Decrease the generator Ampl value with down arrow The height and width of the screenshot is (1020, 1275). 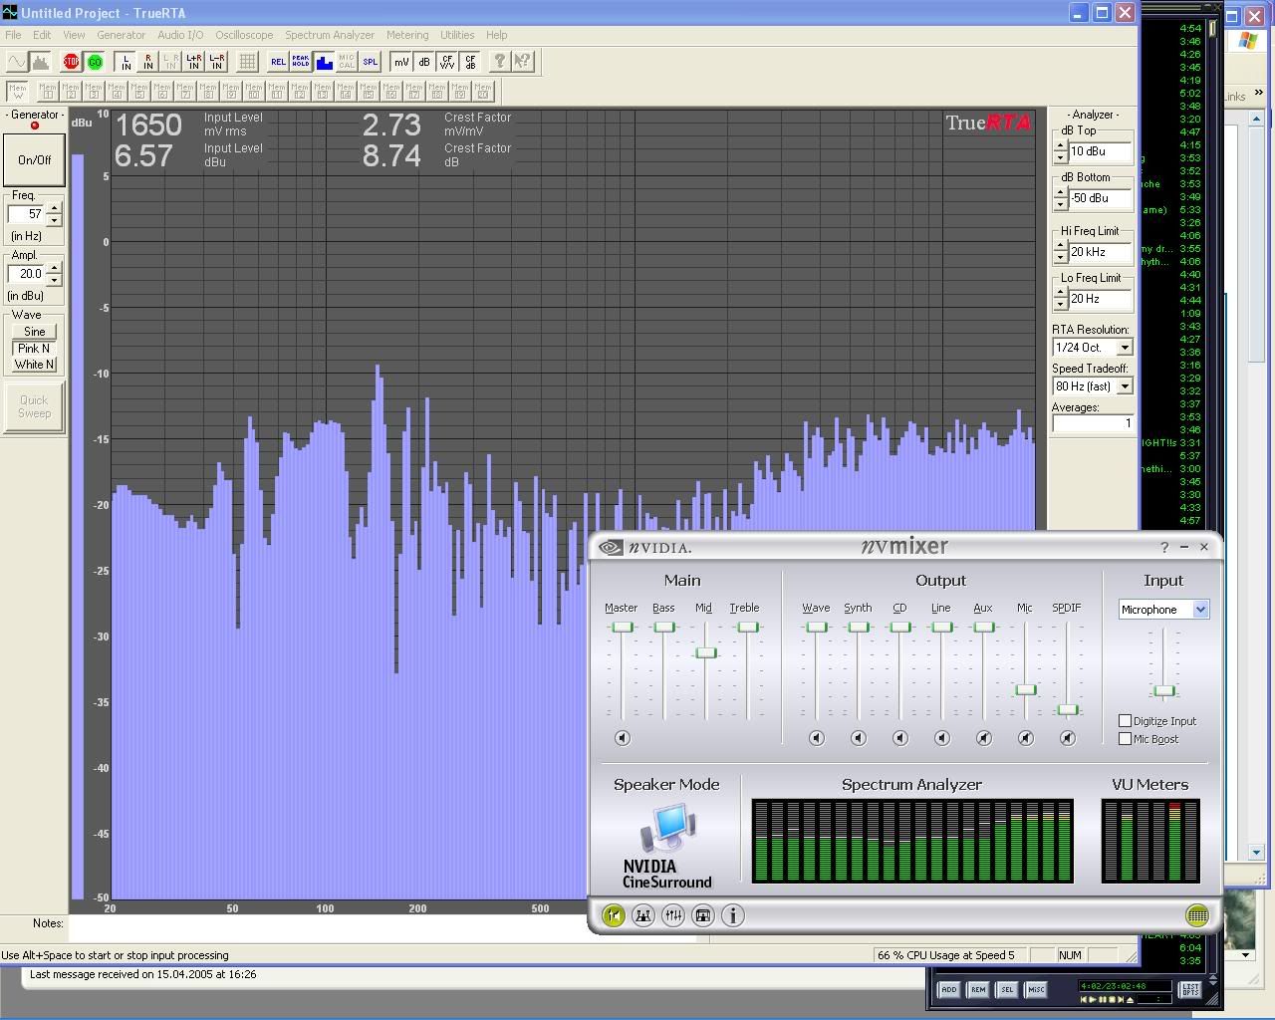(x=54, y=279)
